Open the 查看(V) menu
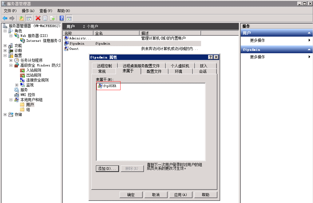The height and width of the screenshot is (203, 313). [46, 11]
